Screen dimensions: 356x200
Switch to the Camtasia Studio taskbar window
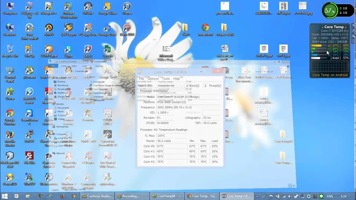[97, 196]
